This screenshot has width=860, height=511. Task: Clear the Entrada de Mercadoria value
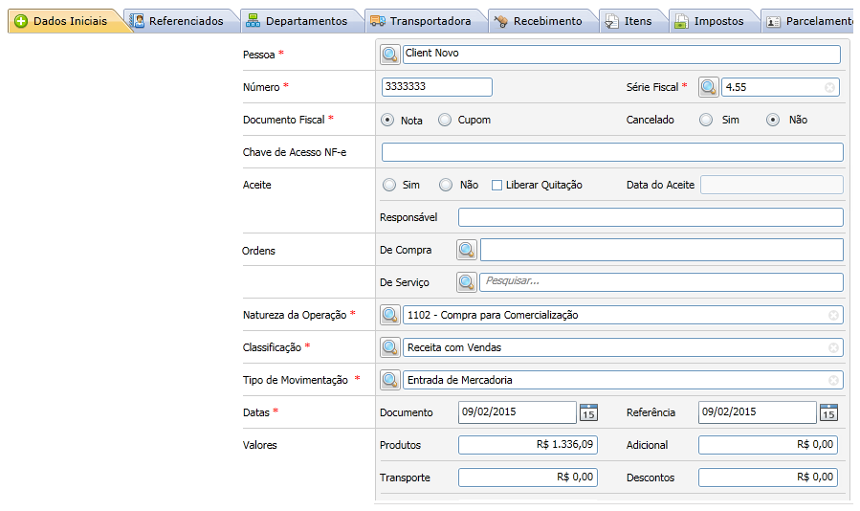pyautogui.click(x=833, y=380)
